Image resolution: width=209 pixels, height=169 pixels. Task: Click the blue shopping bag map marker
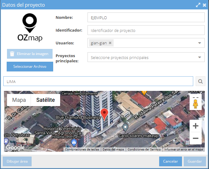(74, 143)
